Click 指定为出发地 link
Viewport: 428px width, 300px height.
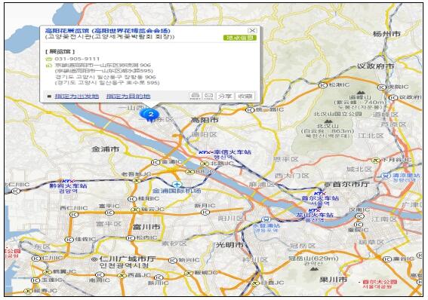pos(77,96)
